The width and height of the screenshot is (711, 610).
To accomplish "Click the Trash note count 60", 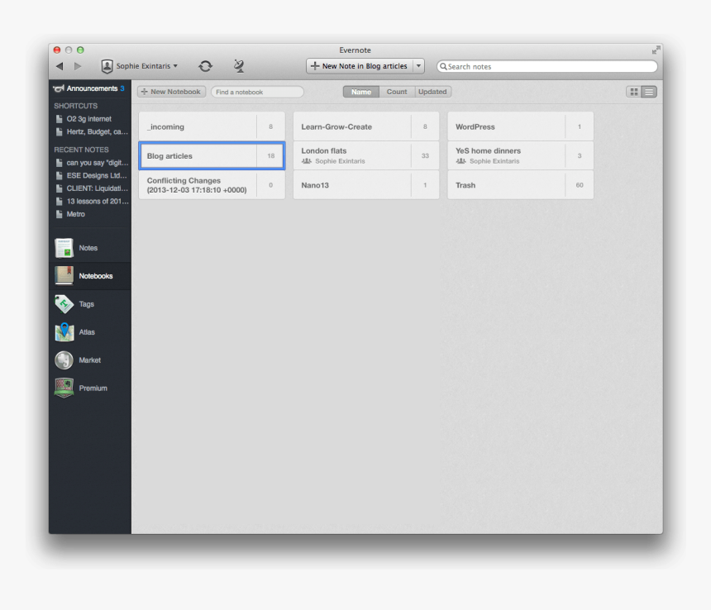I will point(580,185).
